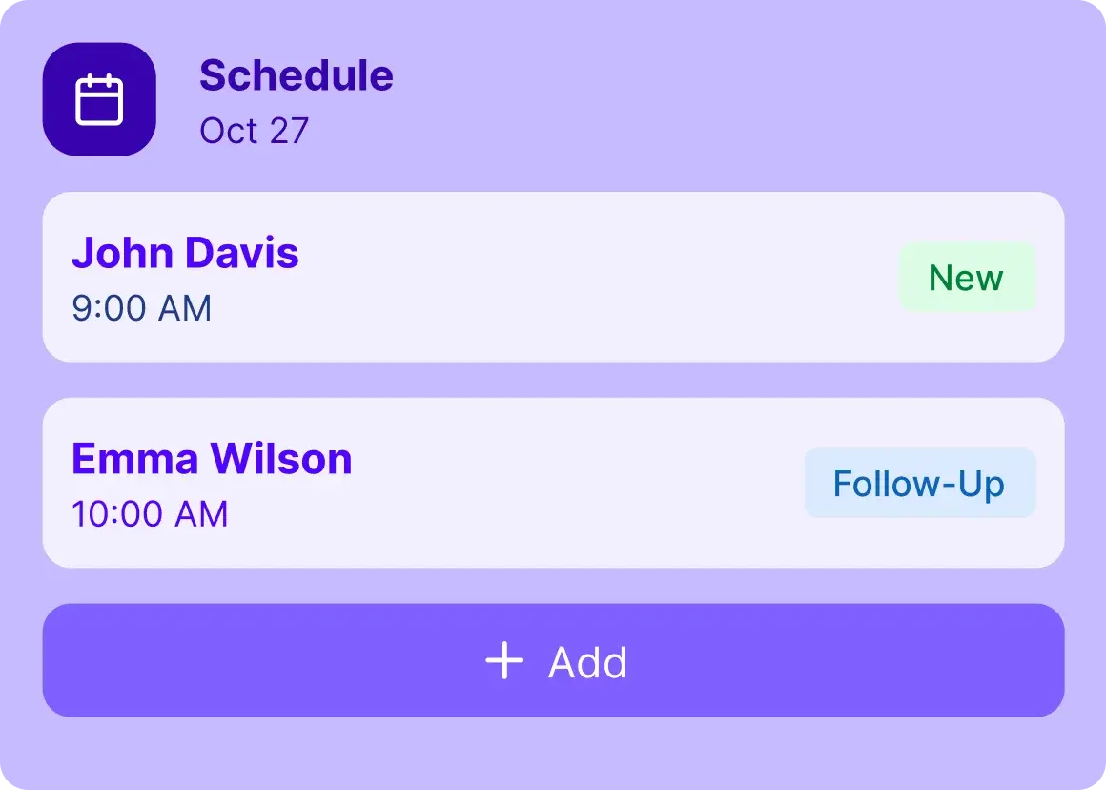Click the gap between the two appointment cards
This screenshot has height=790, width=1106.
(x=553, y=380)
